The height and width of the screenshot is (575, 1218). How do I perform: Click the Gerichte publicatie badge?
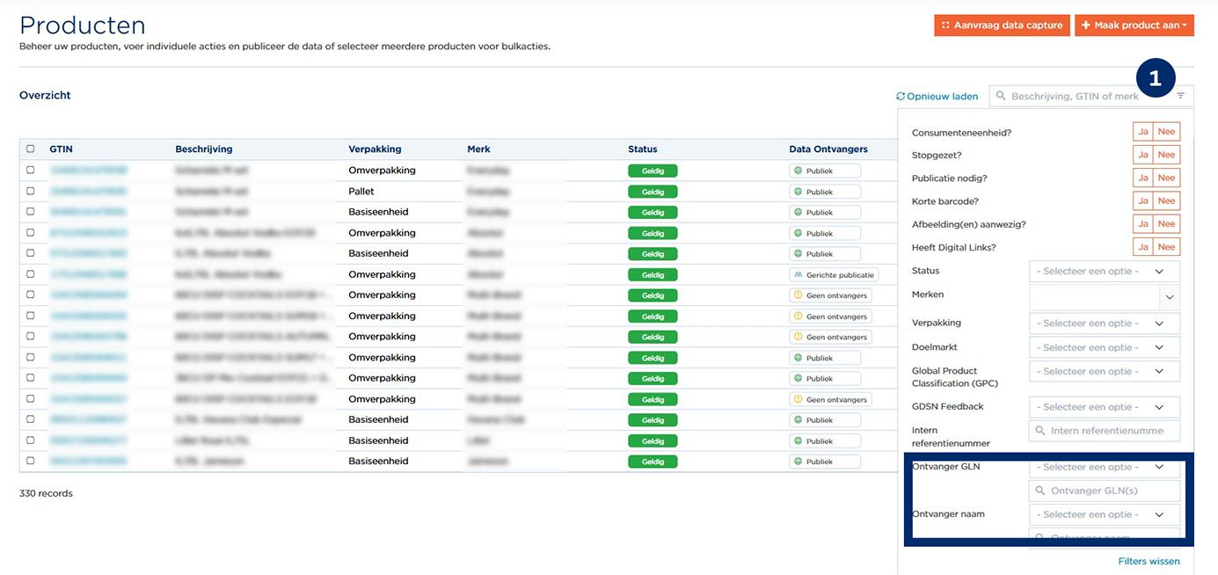pos(834,274)
